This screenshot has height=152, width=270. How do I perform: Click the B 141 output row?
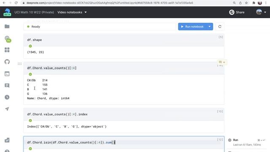37,89
